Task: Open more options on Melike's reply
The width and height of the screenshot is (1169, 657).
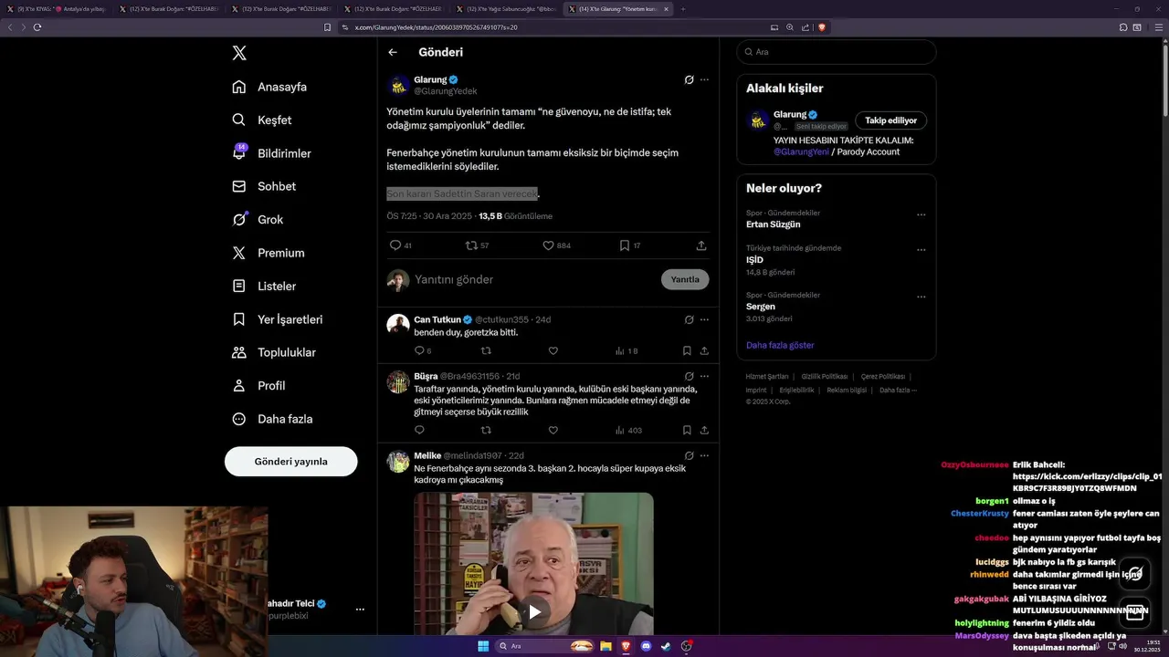Action: (x=704, y=455)
